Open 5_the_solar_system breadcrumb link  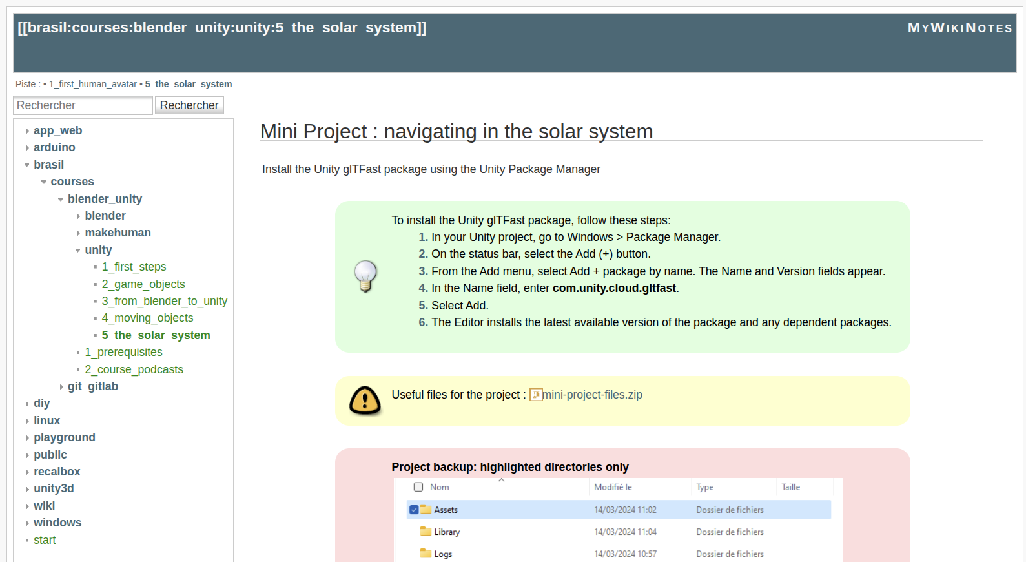189,84
